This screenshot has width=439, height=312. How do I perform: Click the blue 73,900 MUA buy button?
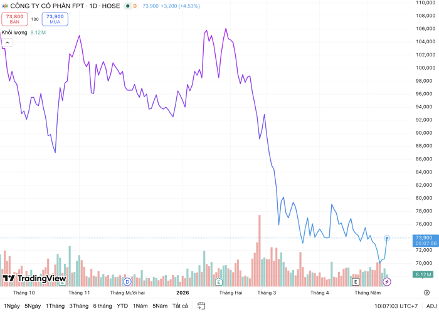(55, 19)
